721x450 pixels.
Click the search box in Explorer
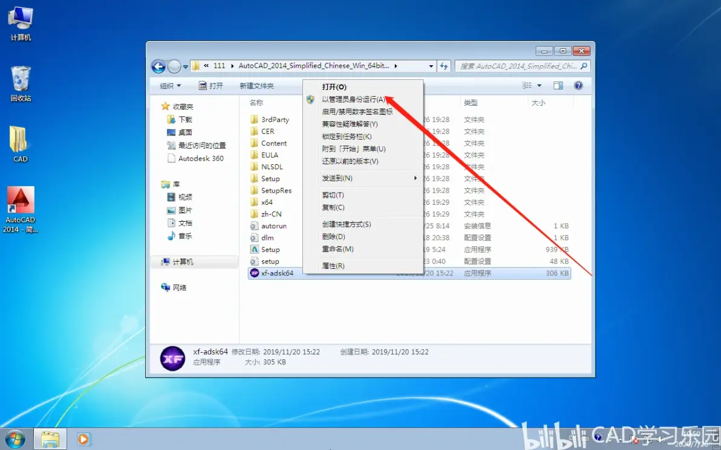(x=523, y=66)
